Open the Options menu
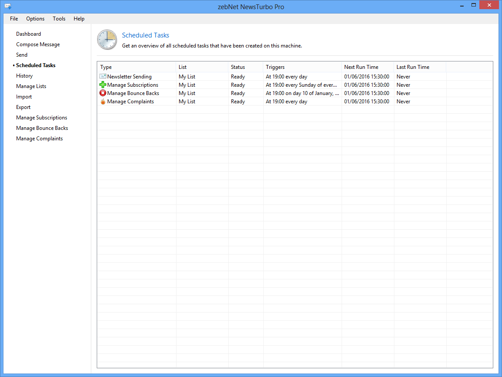The width and height of the screenshot is (502, 377). click(35, 19)
